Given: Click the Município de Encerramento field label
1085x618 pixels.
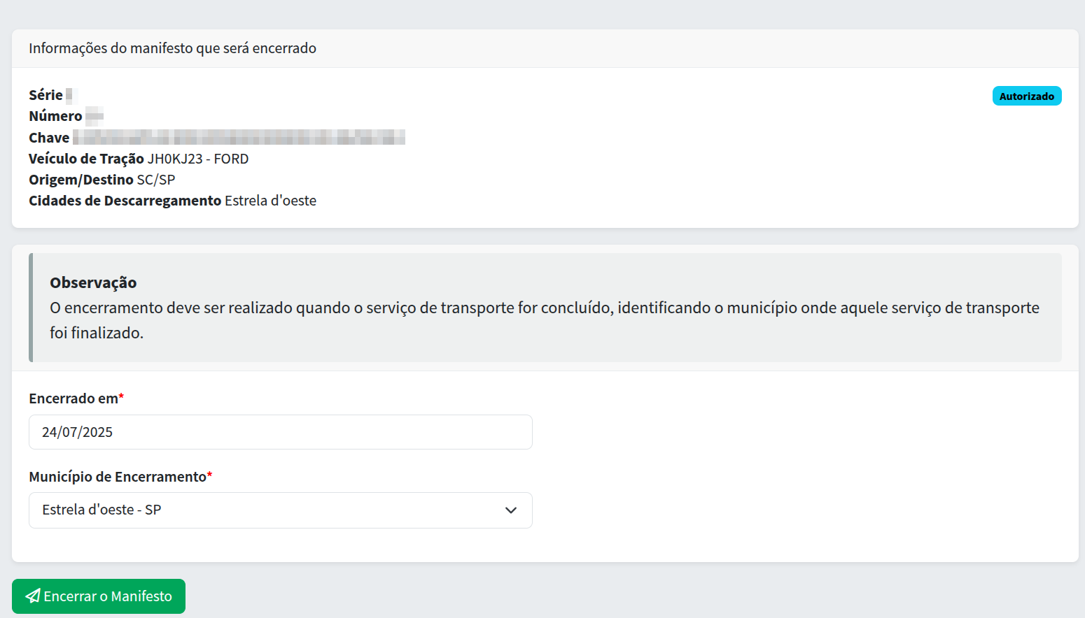Looking at the screenshot, I should tap(118, 477).
